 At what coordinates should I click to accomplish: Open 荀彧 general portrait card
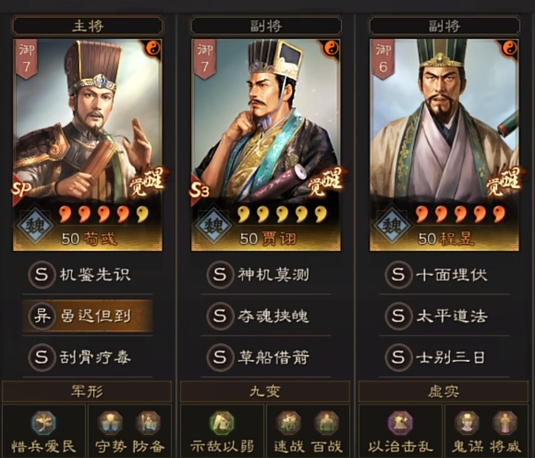click(88, 145)
